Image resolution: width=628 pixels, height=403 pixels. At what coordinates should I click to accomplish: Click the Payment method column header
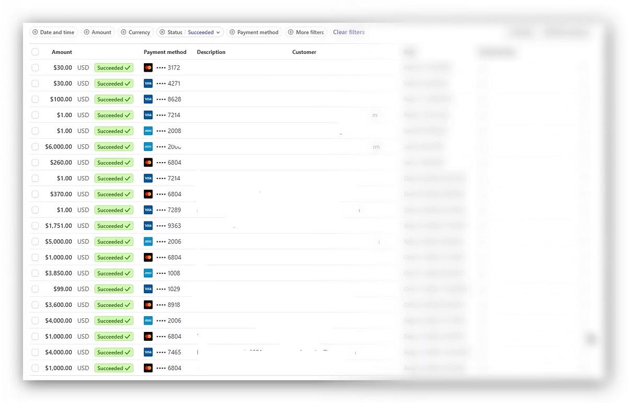coord(165,52)
